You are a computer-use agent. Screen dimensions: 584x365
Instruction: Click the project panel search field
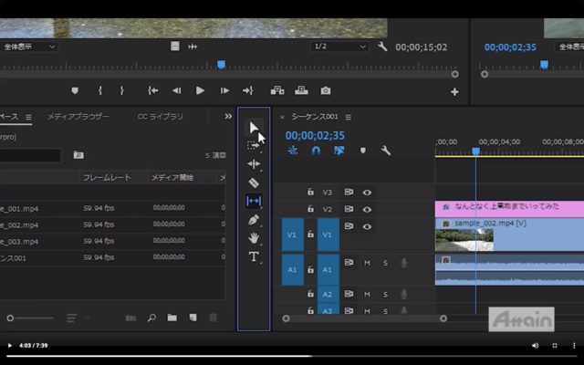(30, 155)
